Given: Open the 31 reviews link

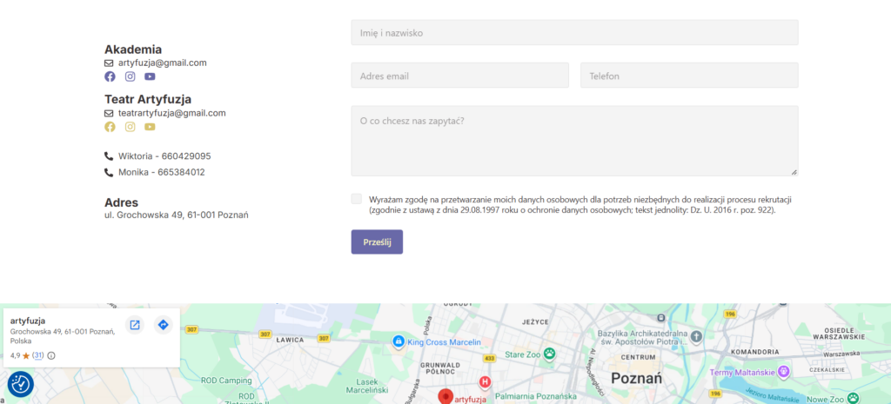Looking at the screenshot, I should coord(38,355).
